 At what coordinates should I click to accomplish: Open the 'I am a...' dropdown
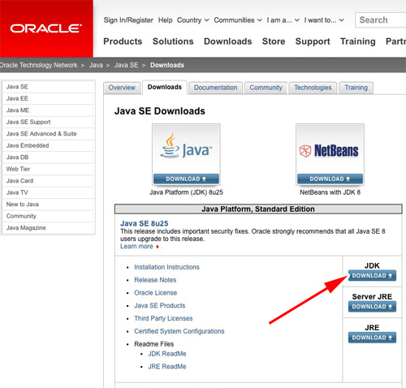coord(283,20)
